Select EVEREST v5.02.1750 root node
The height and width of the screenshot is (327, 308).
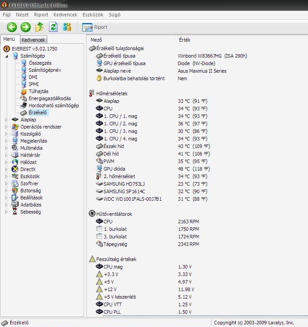(34, 49)
